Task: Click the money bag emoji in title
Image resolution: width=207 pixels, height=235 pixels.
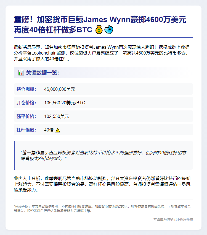Action: pyautogui.click(x=99, y=30)
